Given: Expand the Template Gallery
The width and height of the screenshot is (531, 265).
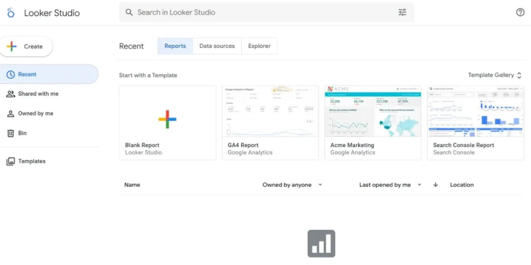Looking at the screenshot, I should click(x=495, y=75).
